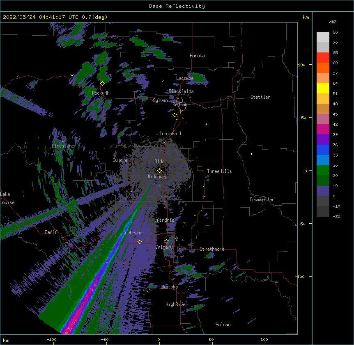Select the red swatch in the dBZ legend
The height and width of the screenshot is (345, 354).
click(323, 57)
